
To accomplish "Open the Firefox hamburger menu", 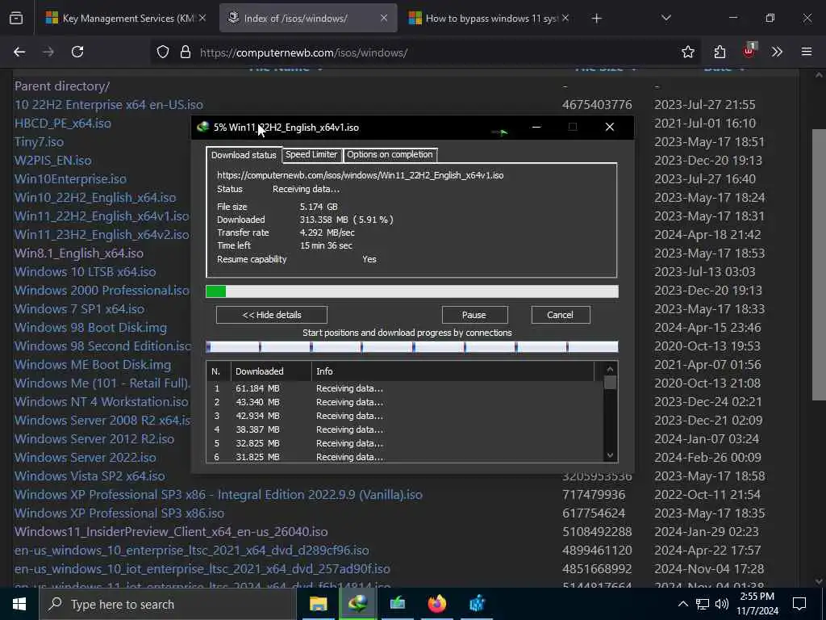I will [807, 52].
